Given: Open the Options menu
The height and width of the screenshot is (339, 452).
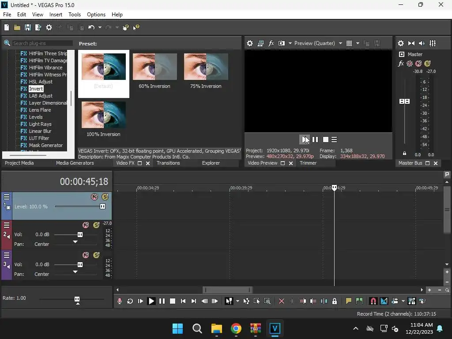Looking at the screenshot, I should tap(96, 15).
